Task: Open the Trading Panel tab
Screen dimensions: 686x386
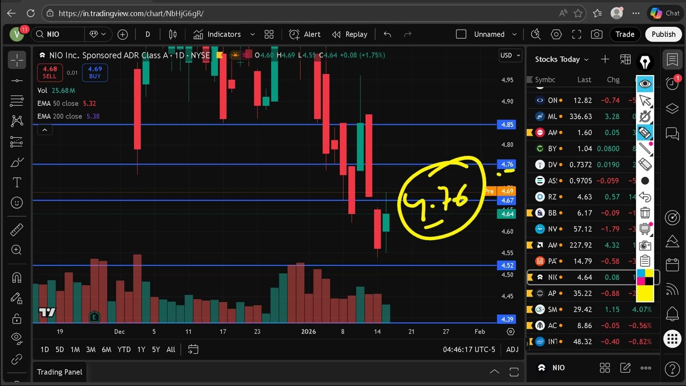Action: coord(59,372)
